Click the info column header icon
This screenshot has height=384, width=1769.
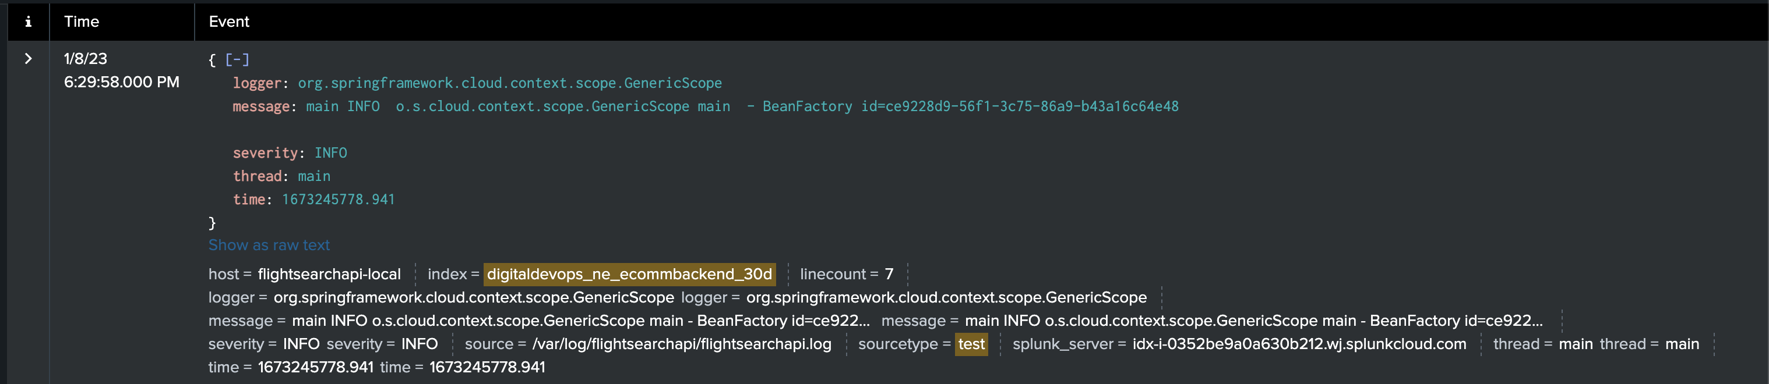click(x=28, y=22)
